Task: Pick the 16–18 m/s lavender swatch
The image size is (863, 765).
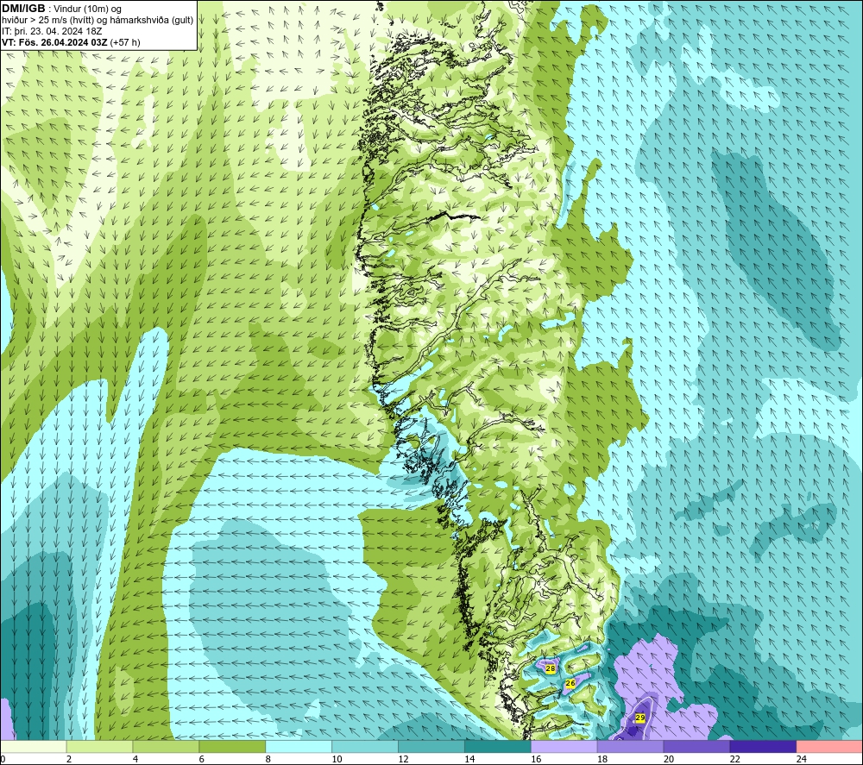Action: [x=564, y=747]
